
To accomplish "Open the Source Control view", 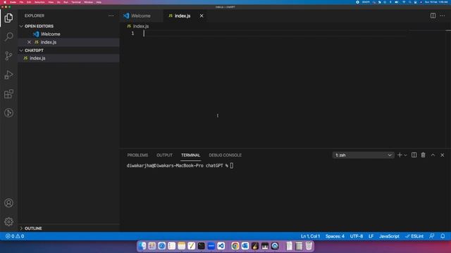I will click(8, 56).
